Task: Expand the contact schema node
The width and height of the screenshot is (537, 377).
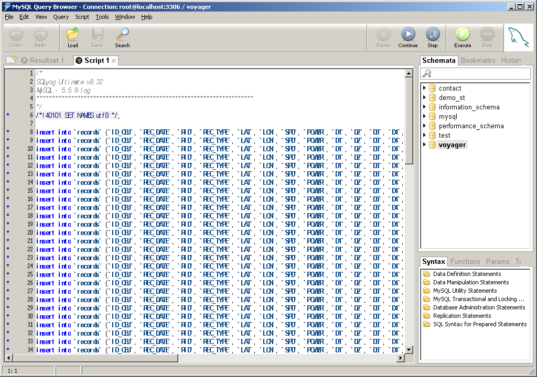Action: (424, 88)
